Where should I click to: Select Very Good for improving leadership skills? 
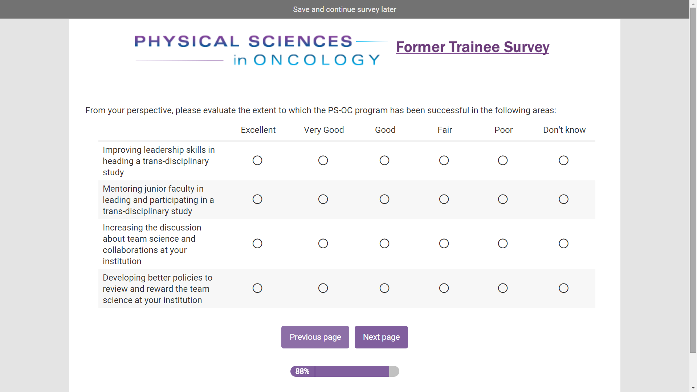pos(323,160)
